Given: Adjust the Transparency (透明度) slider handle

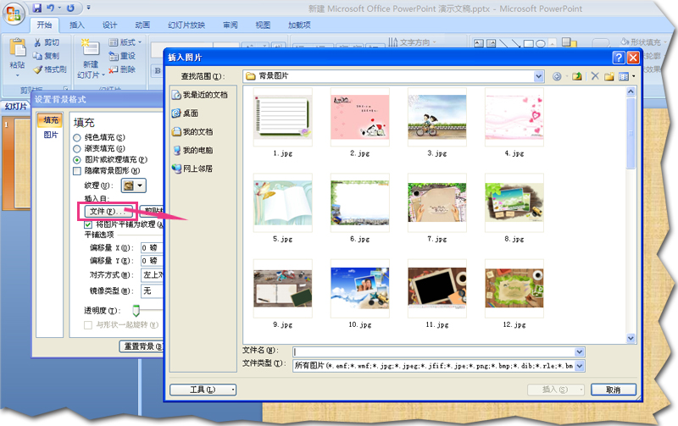Looking at the screenshot, I should (136, 310).
